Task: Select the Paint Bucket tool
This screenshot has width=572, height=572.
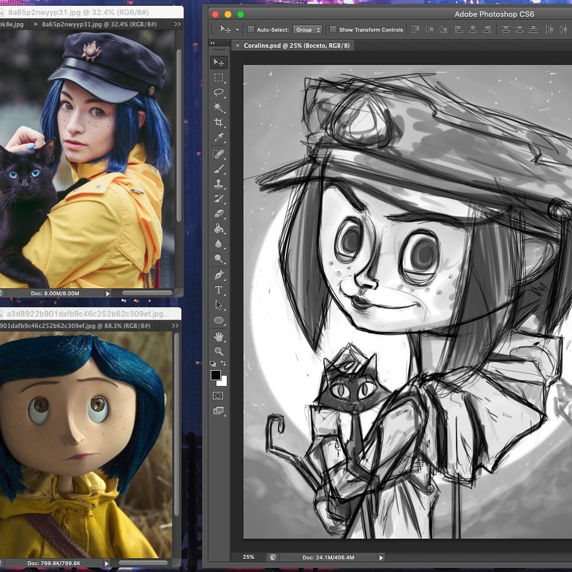Action: 219,228
